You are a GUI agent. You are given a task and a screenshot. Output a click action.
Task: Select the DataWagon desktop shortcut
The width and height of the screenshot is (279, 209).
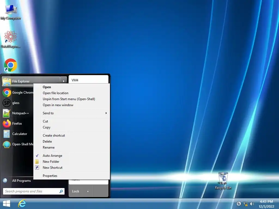10,39
